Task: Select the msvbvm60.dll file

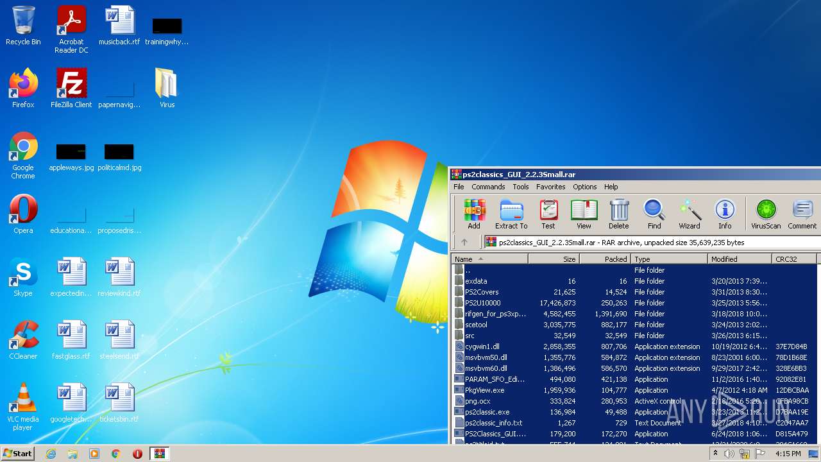Action: (635, 368)
